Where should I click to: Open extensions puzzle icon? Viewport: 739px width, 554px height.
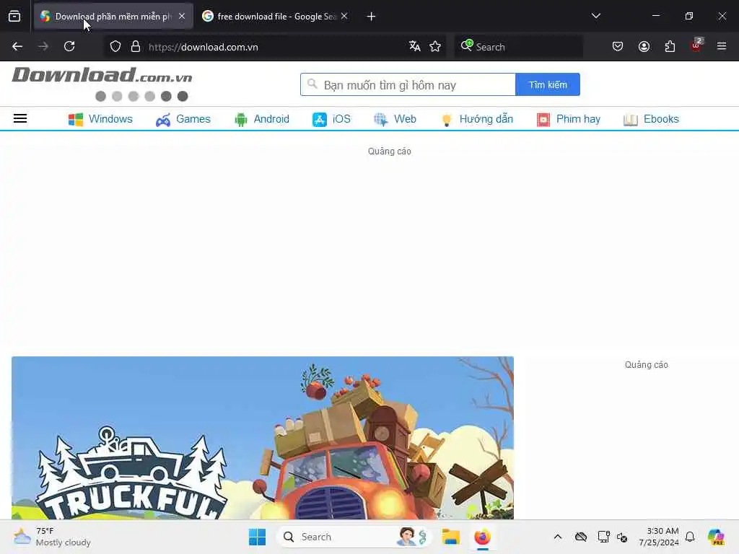670,47
